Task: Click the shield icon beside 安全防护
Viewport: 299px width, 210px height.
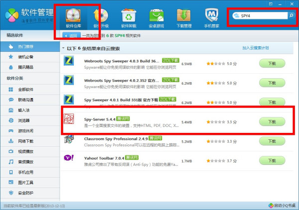Action: pyautogui.click(x=11, y=193)
